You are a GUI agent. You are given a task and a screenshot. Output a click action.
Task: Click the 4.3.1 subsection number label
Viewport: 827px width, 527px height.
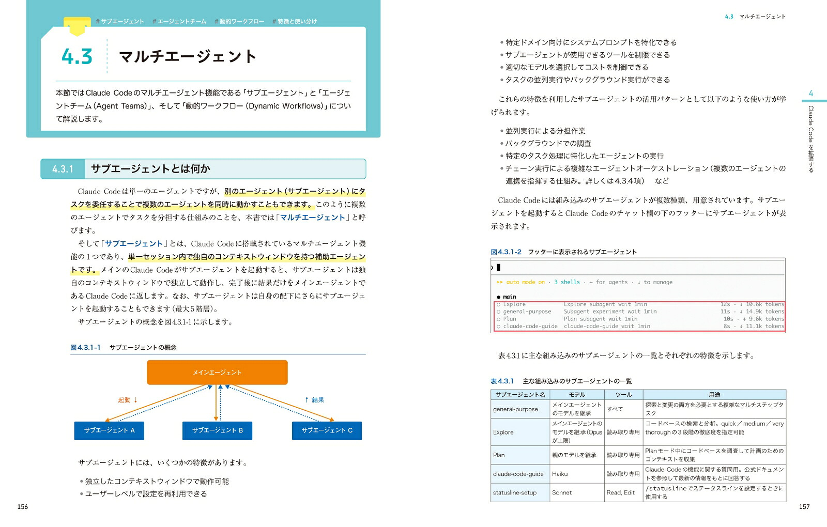63,169
